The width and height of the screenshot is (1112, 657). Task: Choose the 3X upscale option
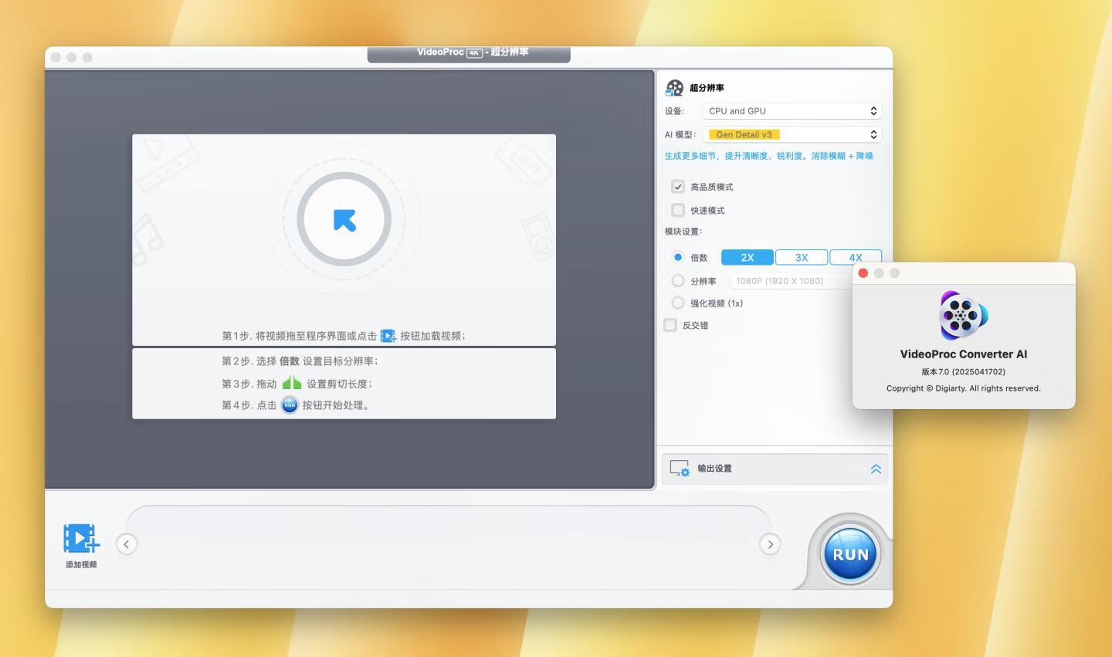click(x=802, y=257)
